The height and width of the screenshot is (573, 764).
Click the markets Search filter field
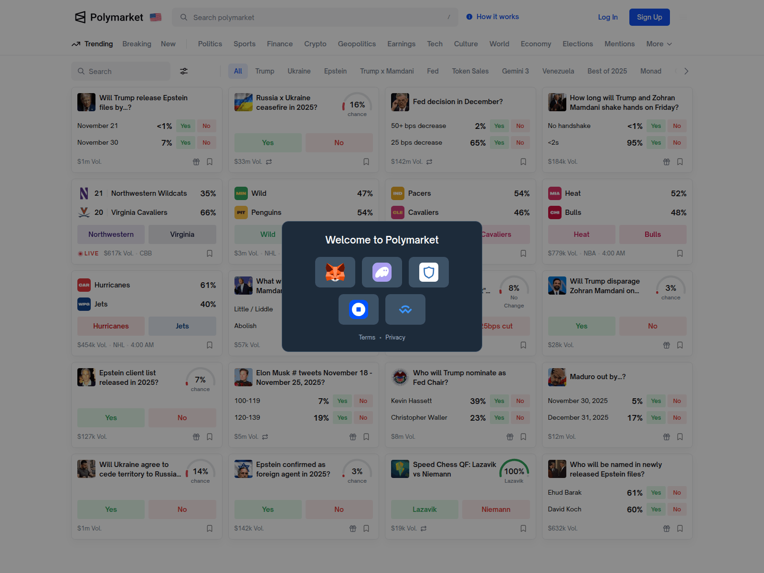[x=121, y=71]
